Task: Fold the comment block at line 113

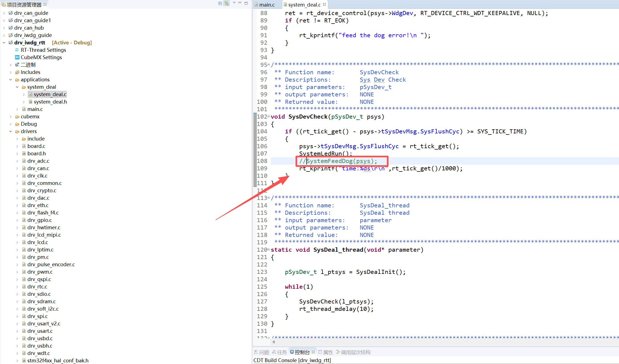Action: pos(269,198)
